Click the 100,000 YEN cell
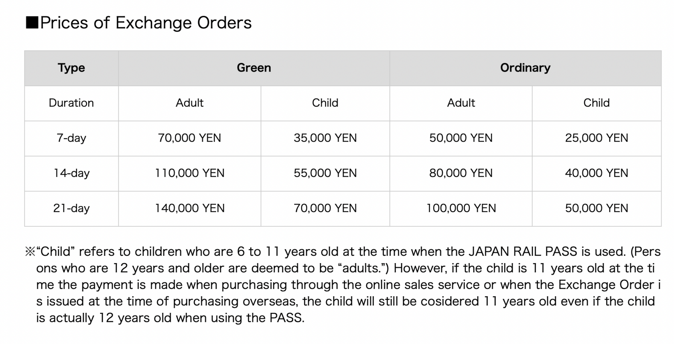Viewport: 674px width, 344px height. pyautogui.click(x=461, y=209)
